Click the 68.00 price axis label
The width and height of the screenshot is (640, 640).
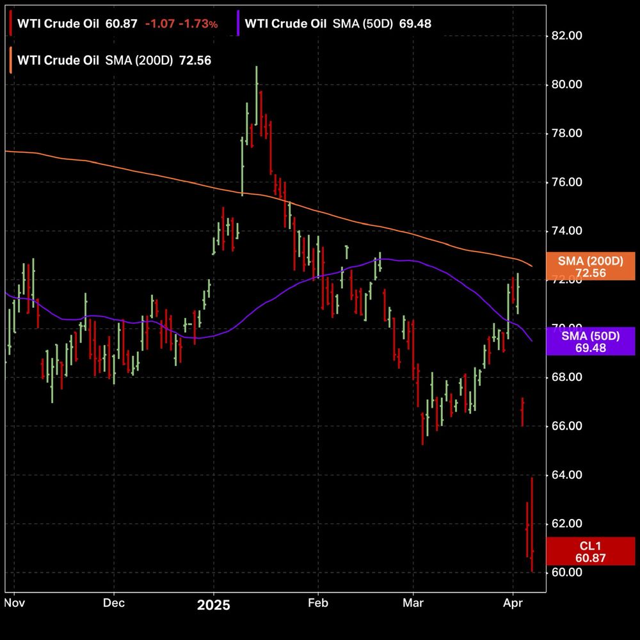[x=566, y=377]
